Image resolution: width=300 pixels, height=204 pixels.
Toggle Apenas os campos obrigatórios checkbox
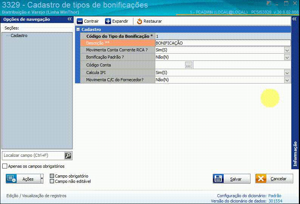5,166
